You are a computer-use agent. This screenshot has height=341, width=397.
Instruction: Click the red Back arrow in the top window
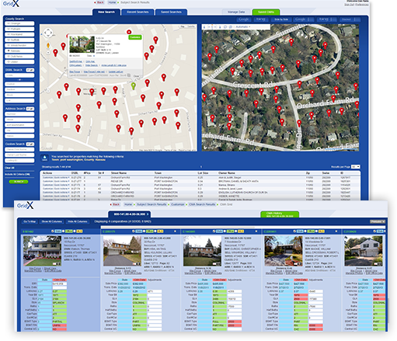click(99, 2)
